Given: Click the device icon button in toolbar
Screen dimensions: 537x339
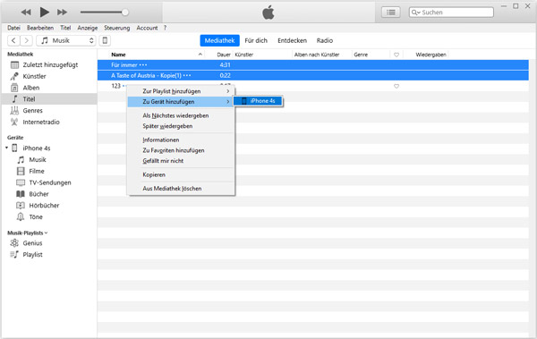Looking at the screenshot, I should pyautogui.click(x=105, y=40).
